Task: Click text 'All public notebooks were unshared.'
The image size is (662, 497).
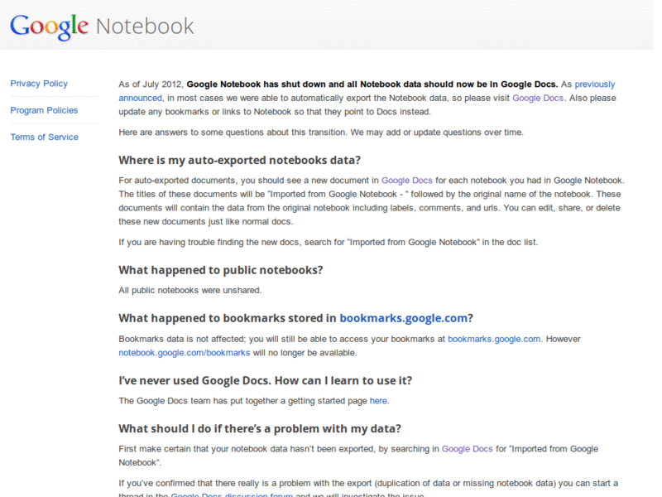Action: pos(190,291)
